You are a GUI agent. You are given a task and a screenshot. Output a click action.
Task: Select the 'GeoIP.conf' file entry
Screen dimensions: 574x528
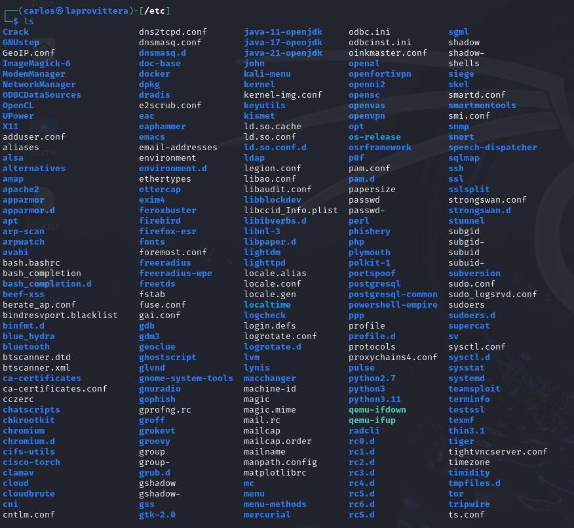point(29,52)
